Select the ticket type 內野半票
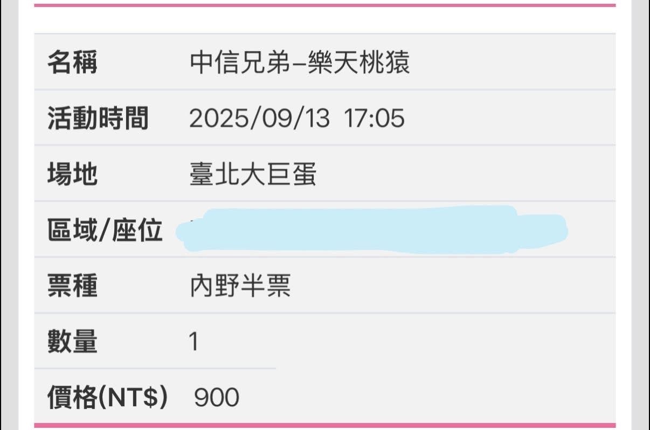 pyautogui.click(x=240, y=286)
